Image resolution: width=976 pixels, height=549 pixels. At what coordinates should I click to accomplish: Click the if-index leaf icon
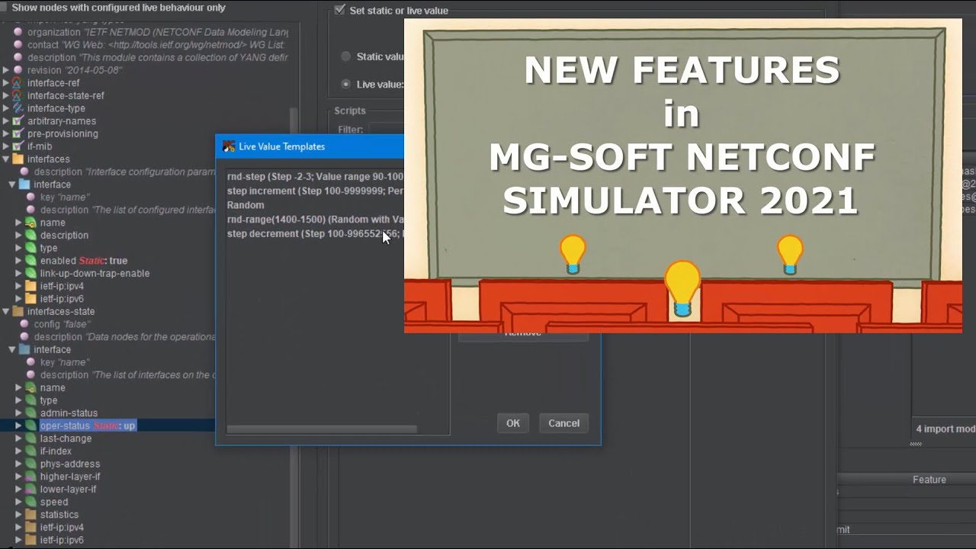tap(30, 451)
